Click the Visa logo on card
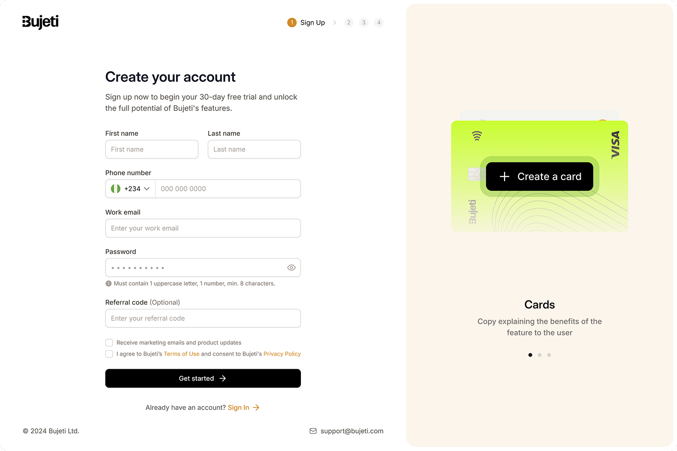The width and height of the screenshot is (677, 451). [615, 145]
